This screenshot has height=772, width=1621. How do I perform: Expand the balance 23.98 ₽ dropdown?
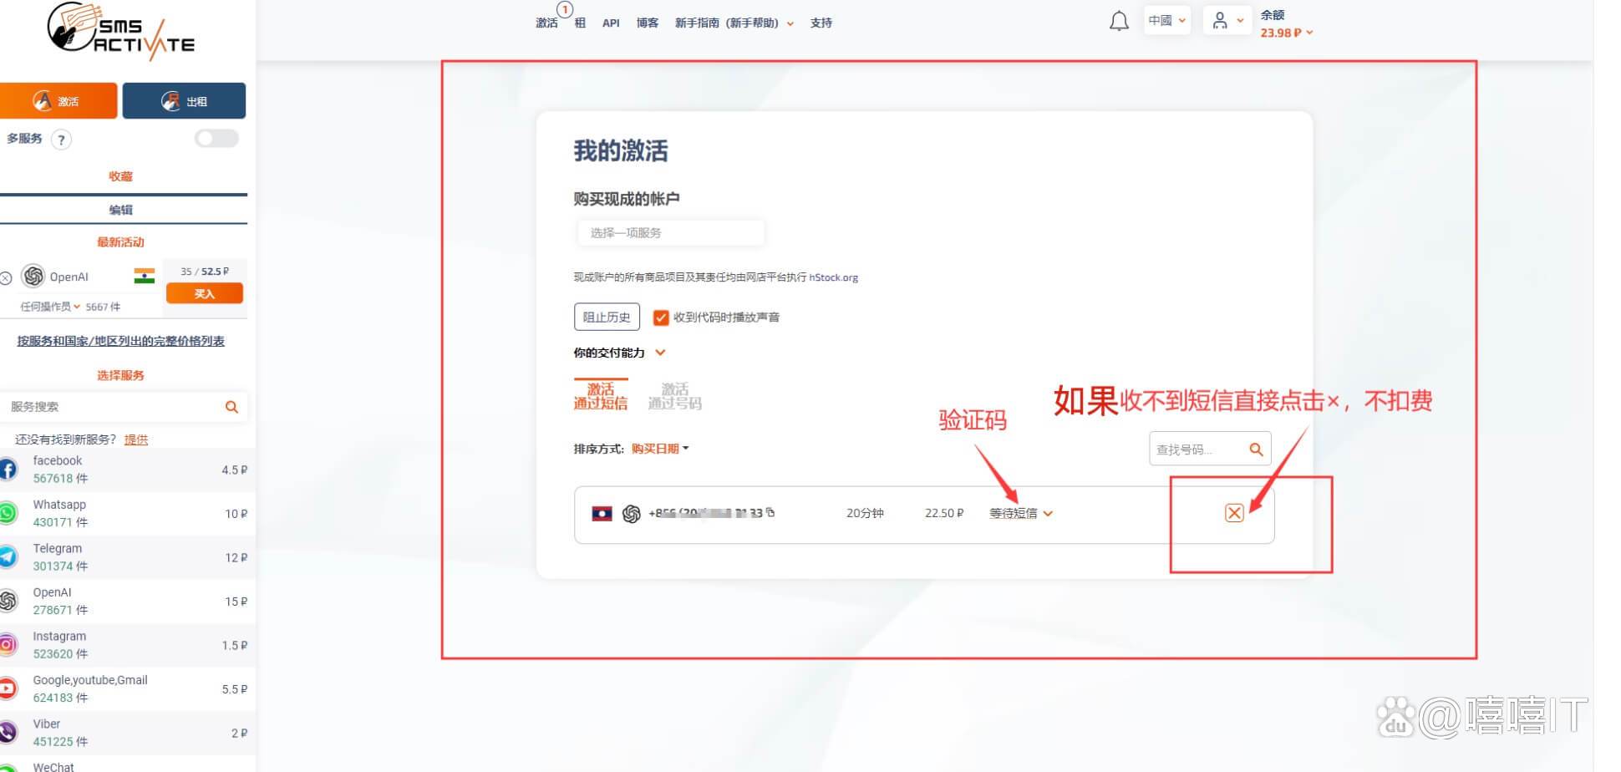click(1287, 33)
